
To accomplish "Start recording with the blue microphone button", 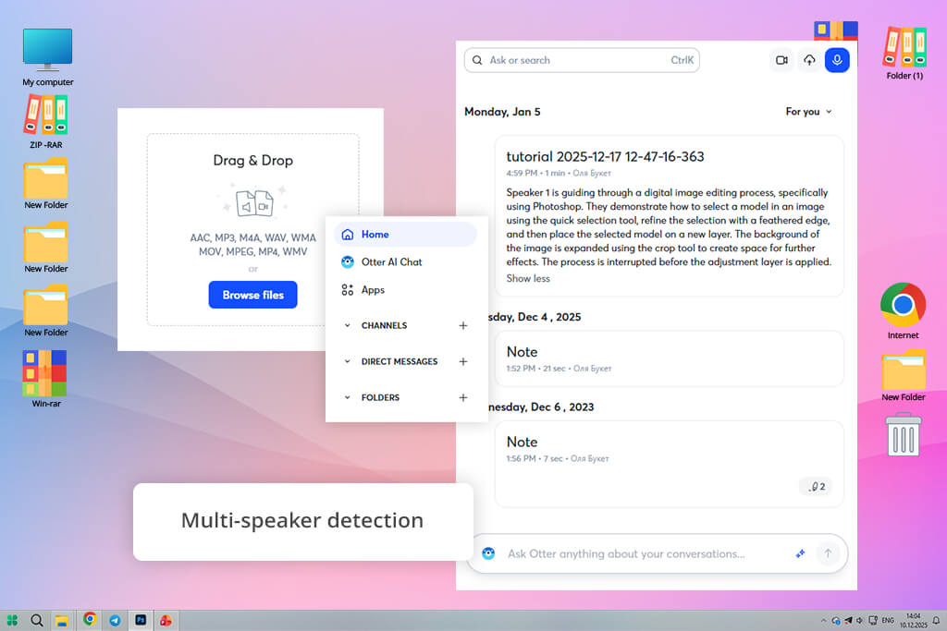I will [x=837, y=60].
